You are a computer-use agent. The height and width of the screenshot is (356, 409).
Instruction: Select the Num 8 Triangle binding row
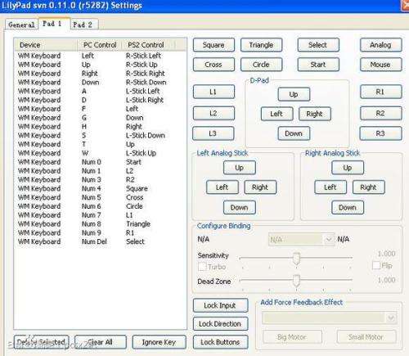101,224
